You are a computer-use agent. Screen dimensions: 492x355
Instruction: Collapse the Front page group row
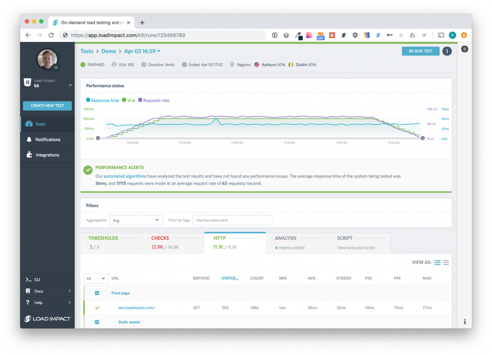97,293
